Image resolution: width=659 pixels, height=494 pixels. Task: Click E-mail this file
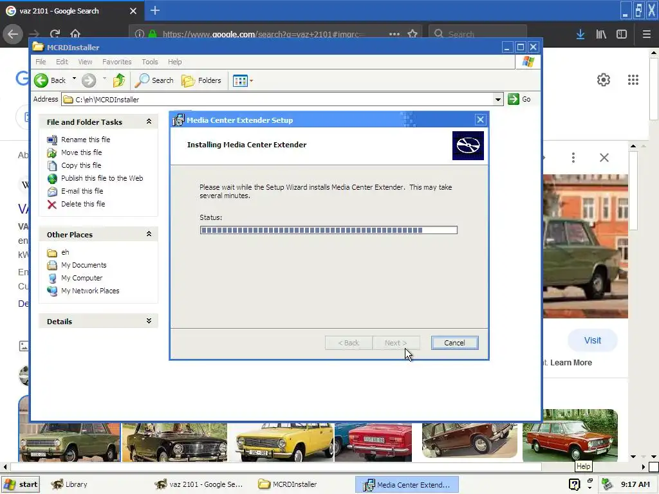coord(82,191)
